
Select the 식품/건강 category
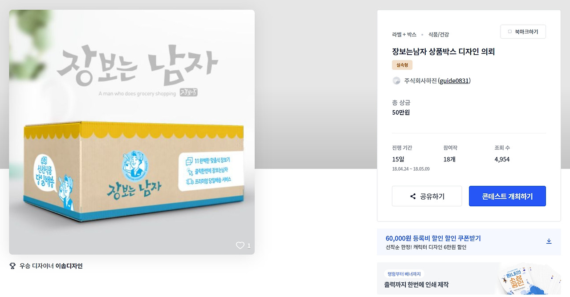(x=439, y=34)
